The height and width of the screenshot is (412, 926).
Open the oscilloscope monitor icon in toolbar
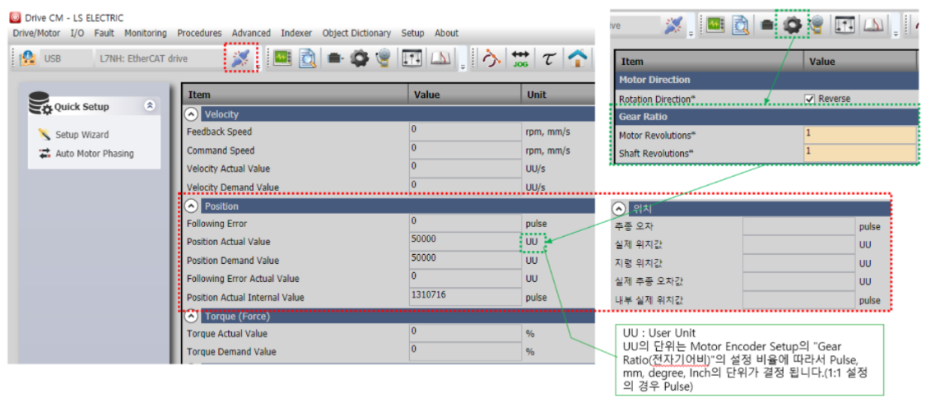click(282, 58)
